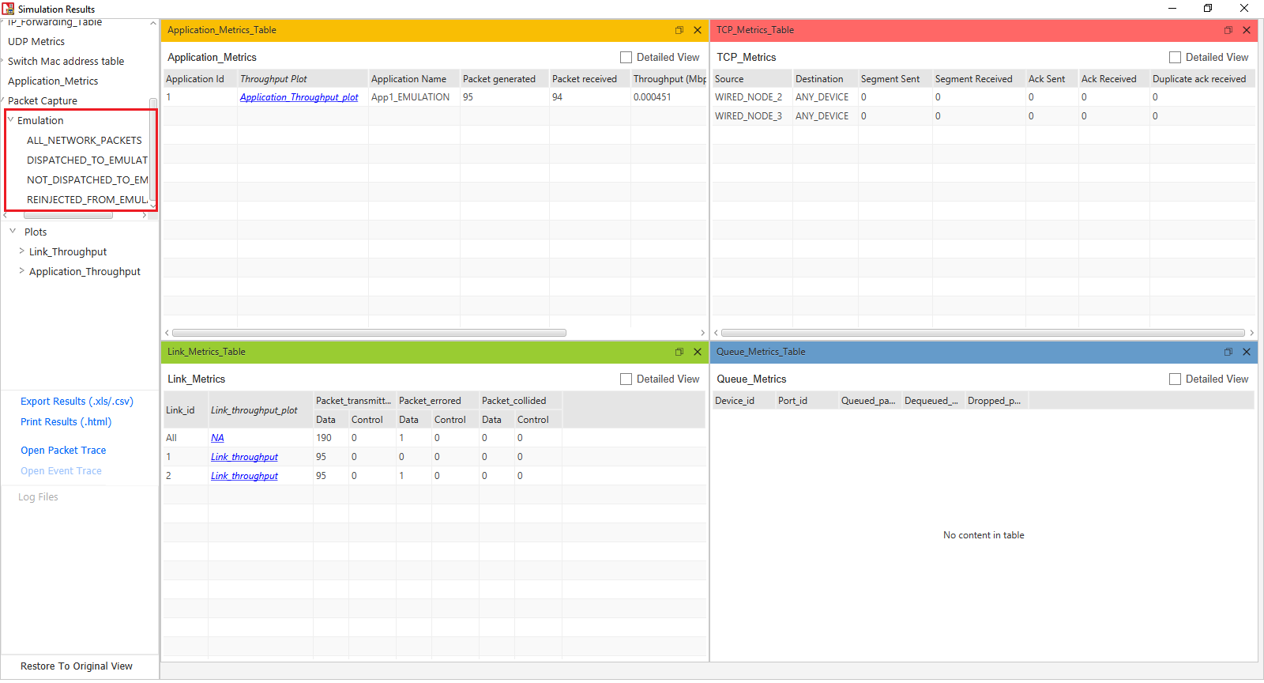Select UDP Metrics in the sidebar
The image size is (1264, 683).
(36, 42)
